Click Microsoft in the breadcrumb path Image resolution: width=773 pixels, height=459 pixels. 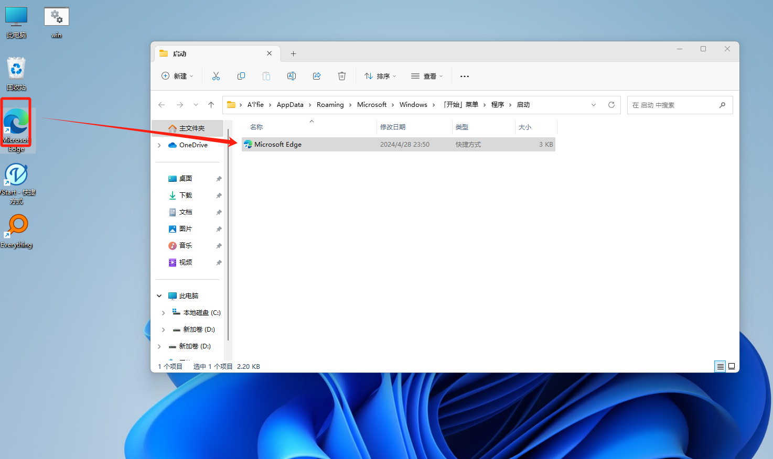click(372, 105)
